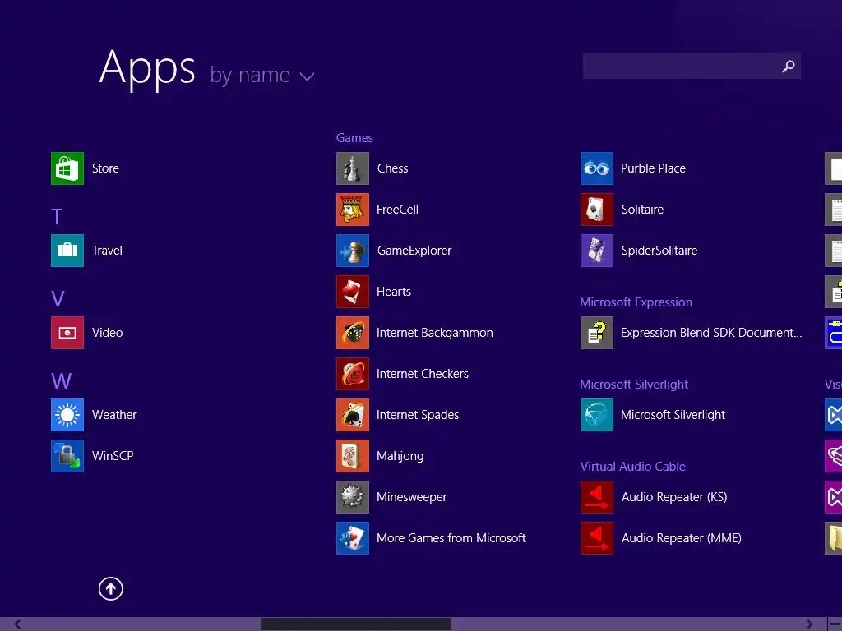Open Audio Repeater (MME) icon

pos(597,538)
